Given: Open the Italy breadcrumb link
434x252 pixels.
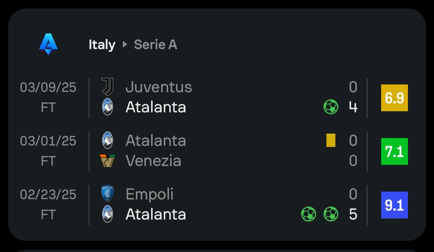Looking at the screenshot, I should pyautogui.click(x=102, y=45).
